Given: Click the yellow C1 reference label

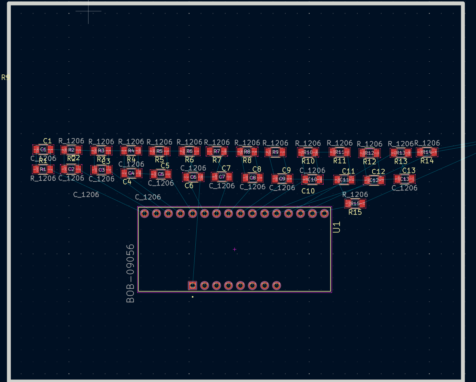Looking at the screenshot, I should 47,141.
